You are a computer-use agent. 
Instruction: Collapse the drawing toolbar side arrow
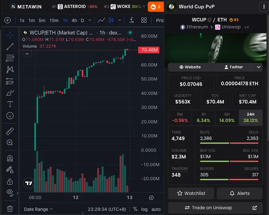pos(18,193)
